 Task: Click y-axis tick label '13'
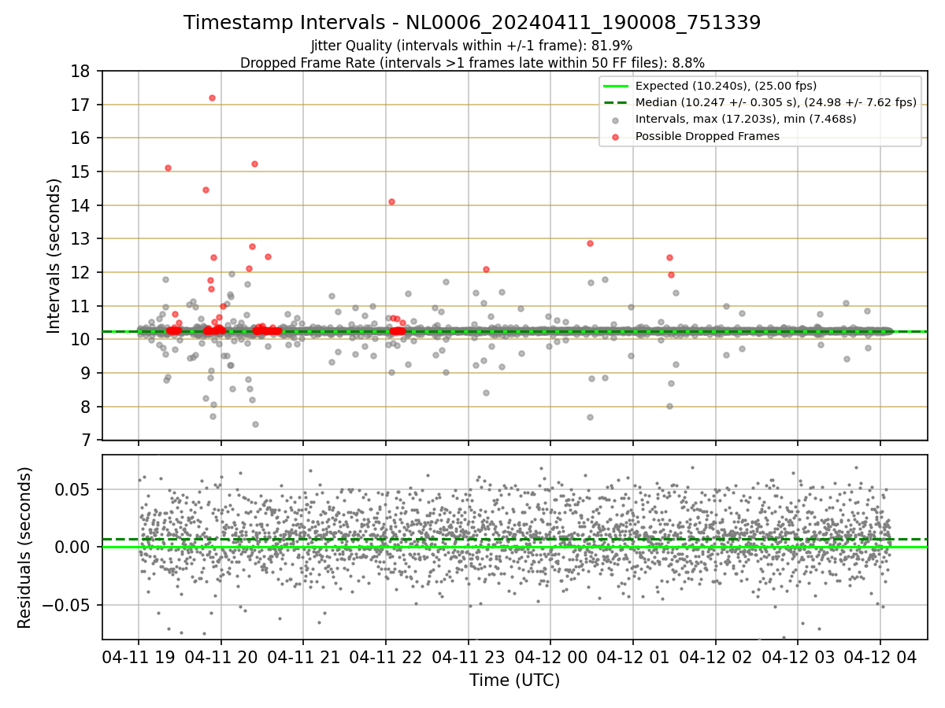click(81, 239)
